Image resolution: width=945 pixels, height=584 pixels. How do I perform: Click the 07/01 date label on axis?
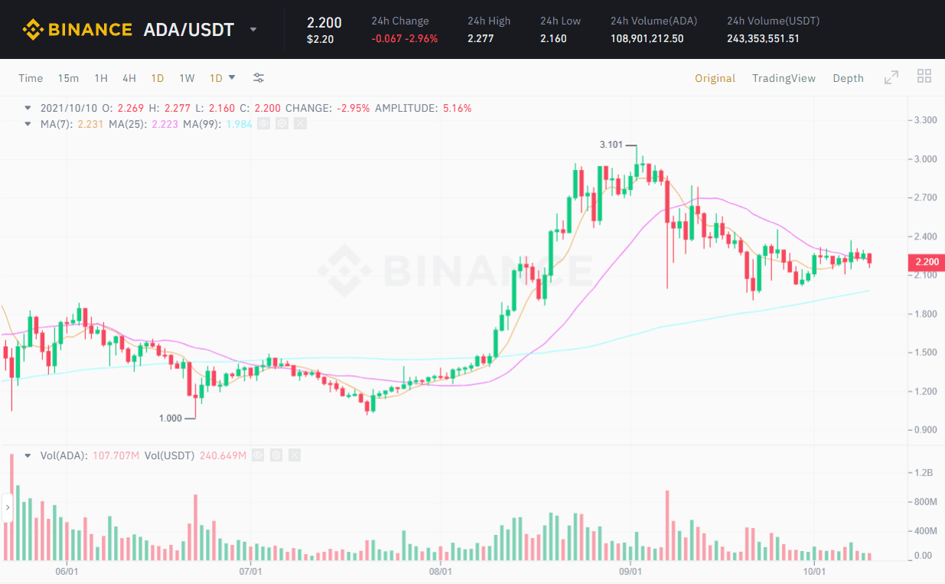click(251, 572)
